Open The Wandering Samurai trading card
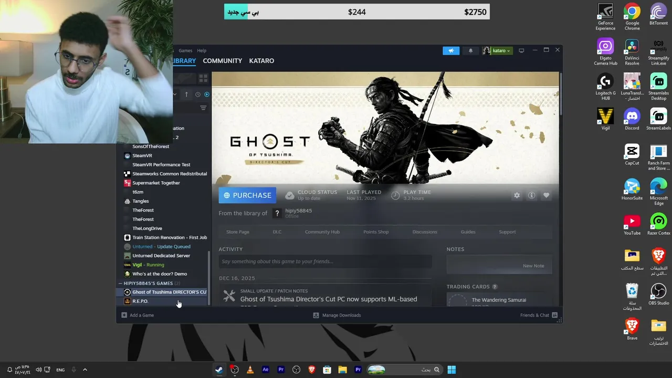 498,300
